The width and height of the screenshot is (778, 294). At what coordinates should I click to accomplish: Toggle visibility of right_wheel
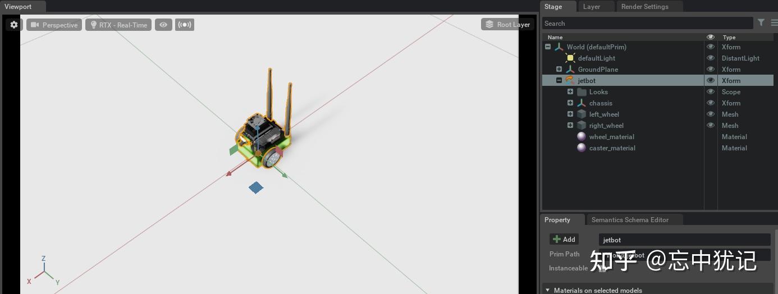coord(711,126)
